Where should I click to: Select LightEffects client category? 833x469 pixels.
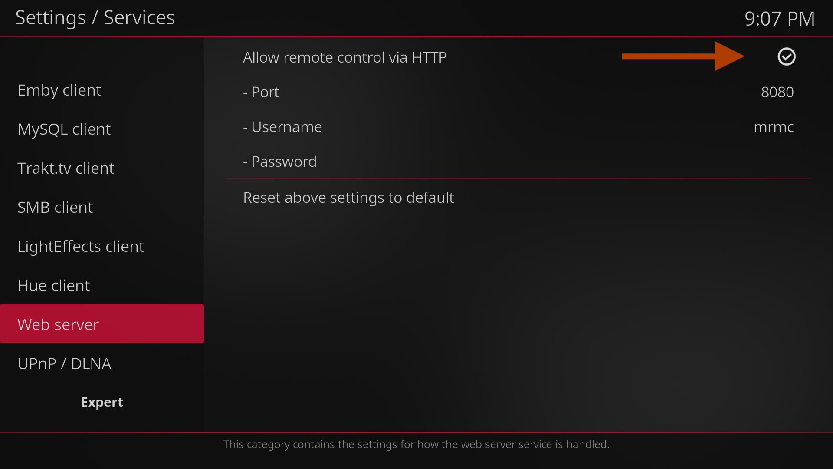81,247
